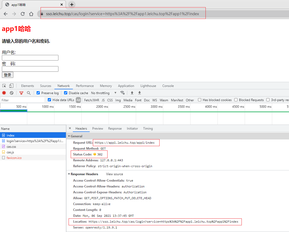The width and height of the screenshot is (289, 232).
Task: Toggle the device toolbar icon
Action: (11, 86)
